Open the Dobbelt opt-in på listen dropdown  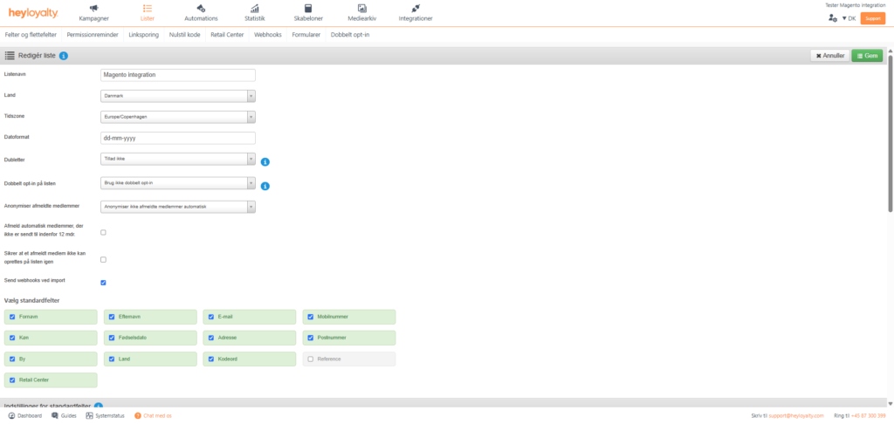[x=178, y=183]
